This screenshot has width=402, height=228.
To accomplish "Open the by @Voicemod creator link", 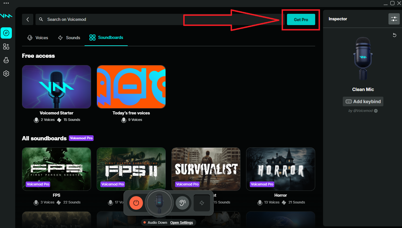I will tap(363, 111).
